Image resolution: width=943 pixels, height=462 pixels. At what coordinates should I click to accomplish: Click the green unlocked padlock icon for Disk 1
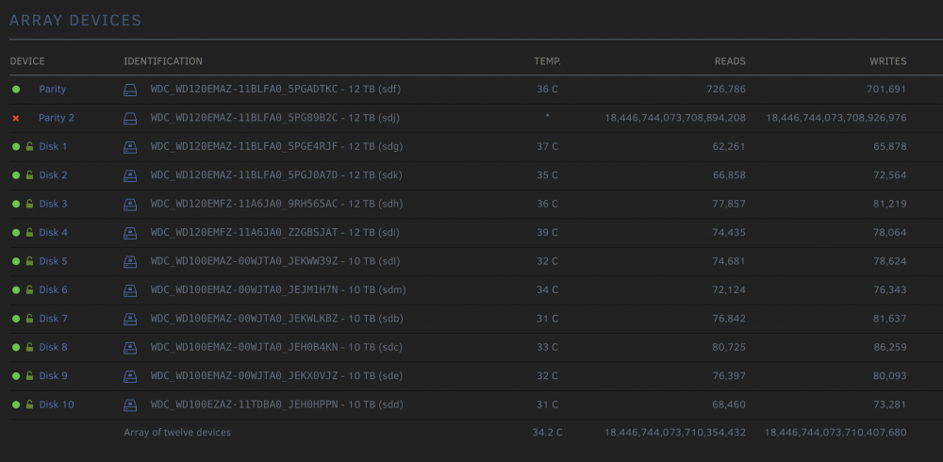(x=29, y=147)
